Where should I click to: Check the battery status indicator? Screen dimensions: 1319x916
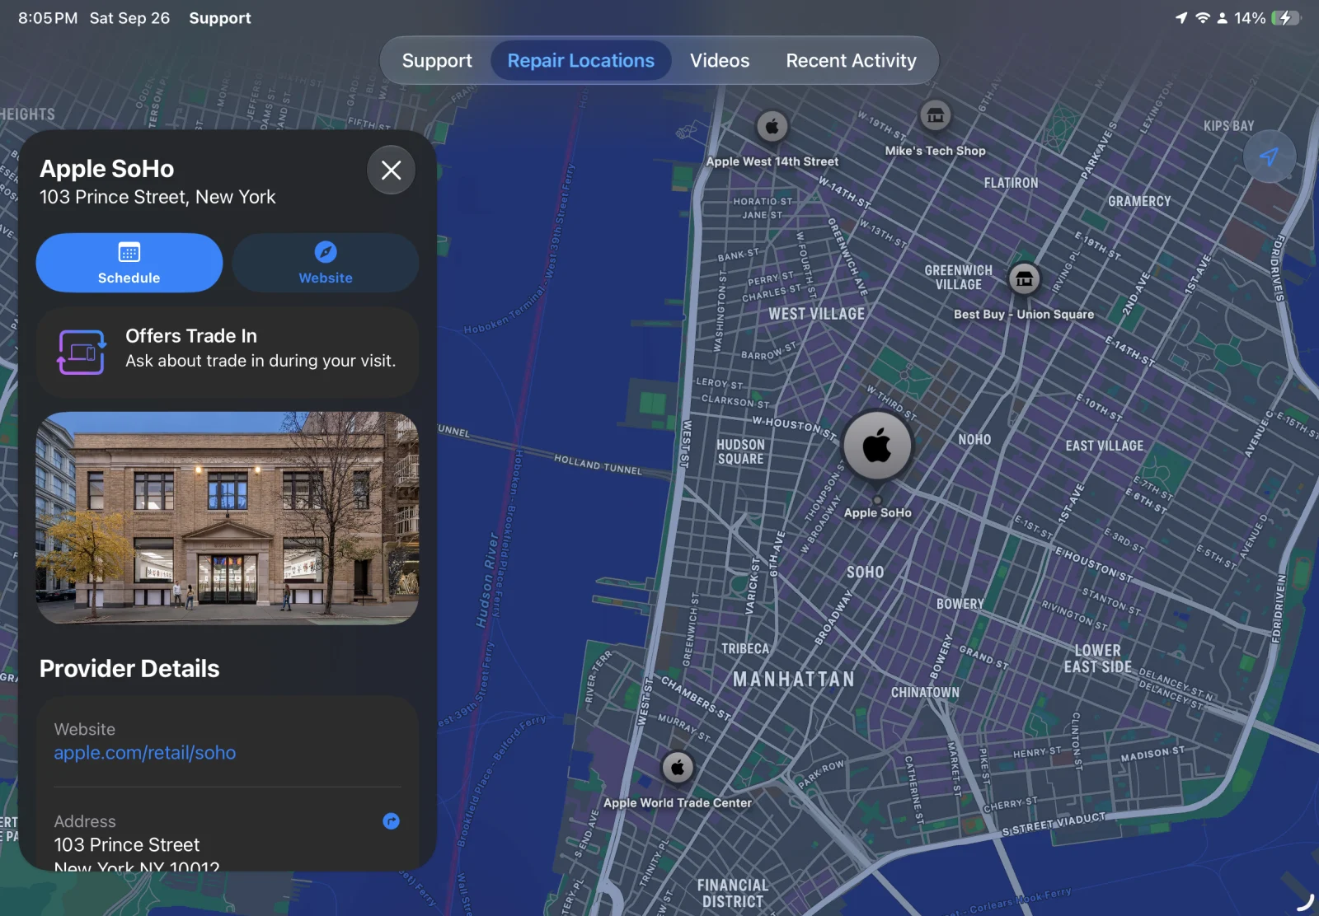pos(1285,18)
